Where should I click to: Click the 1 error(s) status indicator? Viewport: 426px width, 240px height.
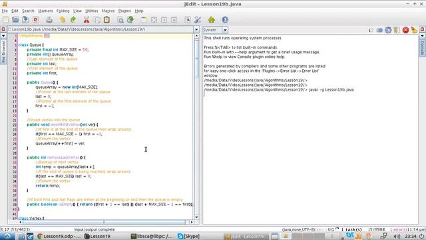coord(398,229)
